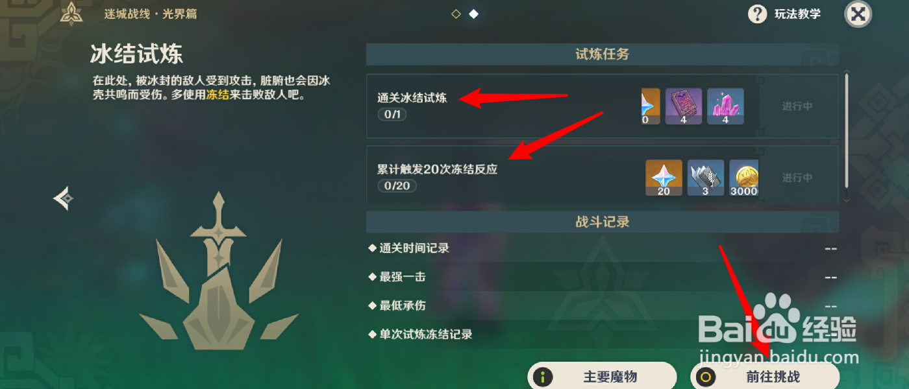Select the pink crystal reward icon
Screen dimensions: 909x389
(x=725, y=106)
